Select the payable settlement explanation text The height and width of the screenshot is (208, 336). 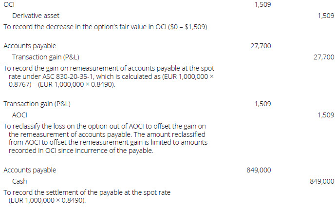88,196
